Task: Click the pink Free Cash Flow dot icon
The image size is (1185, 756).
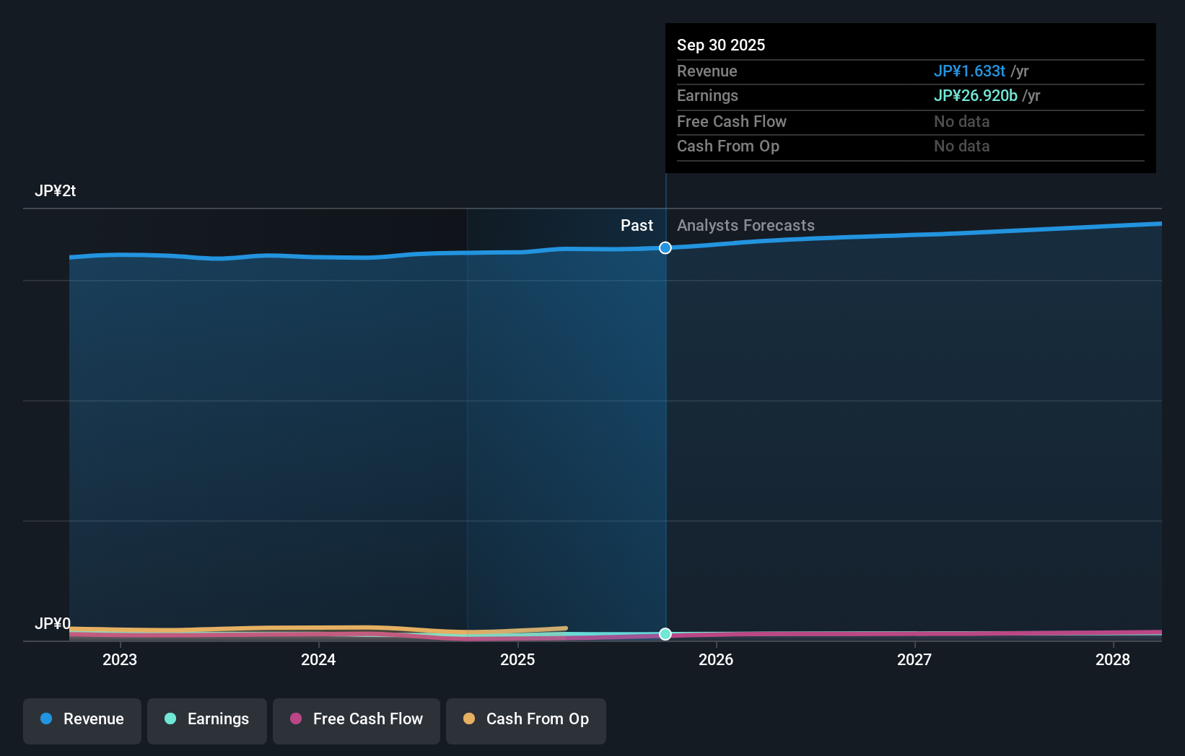Action: click(x=295, y=719)
